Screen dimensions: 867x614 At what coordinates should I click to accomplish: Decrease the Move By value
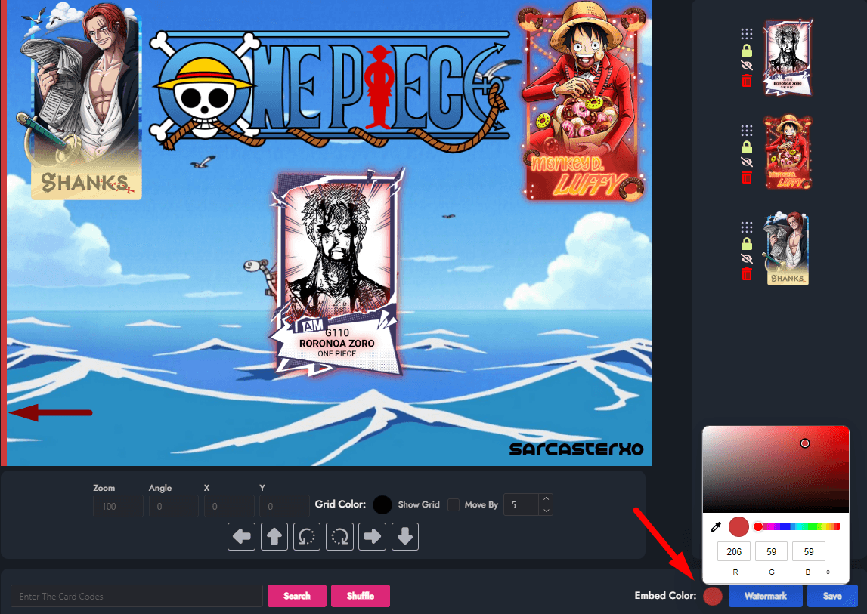coord(546,510)
